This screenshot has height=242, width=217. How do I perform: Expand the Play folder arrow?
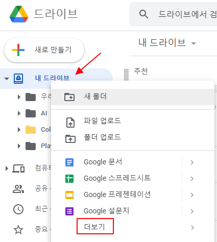(19, 146)
